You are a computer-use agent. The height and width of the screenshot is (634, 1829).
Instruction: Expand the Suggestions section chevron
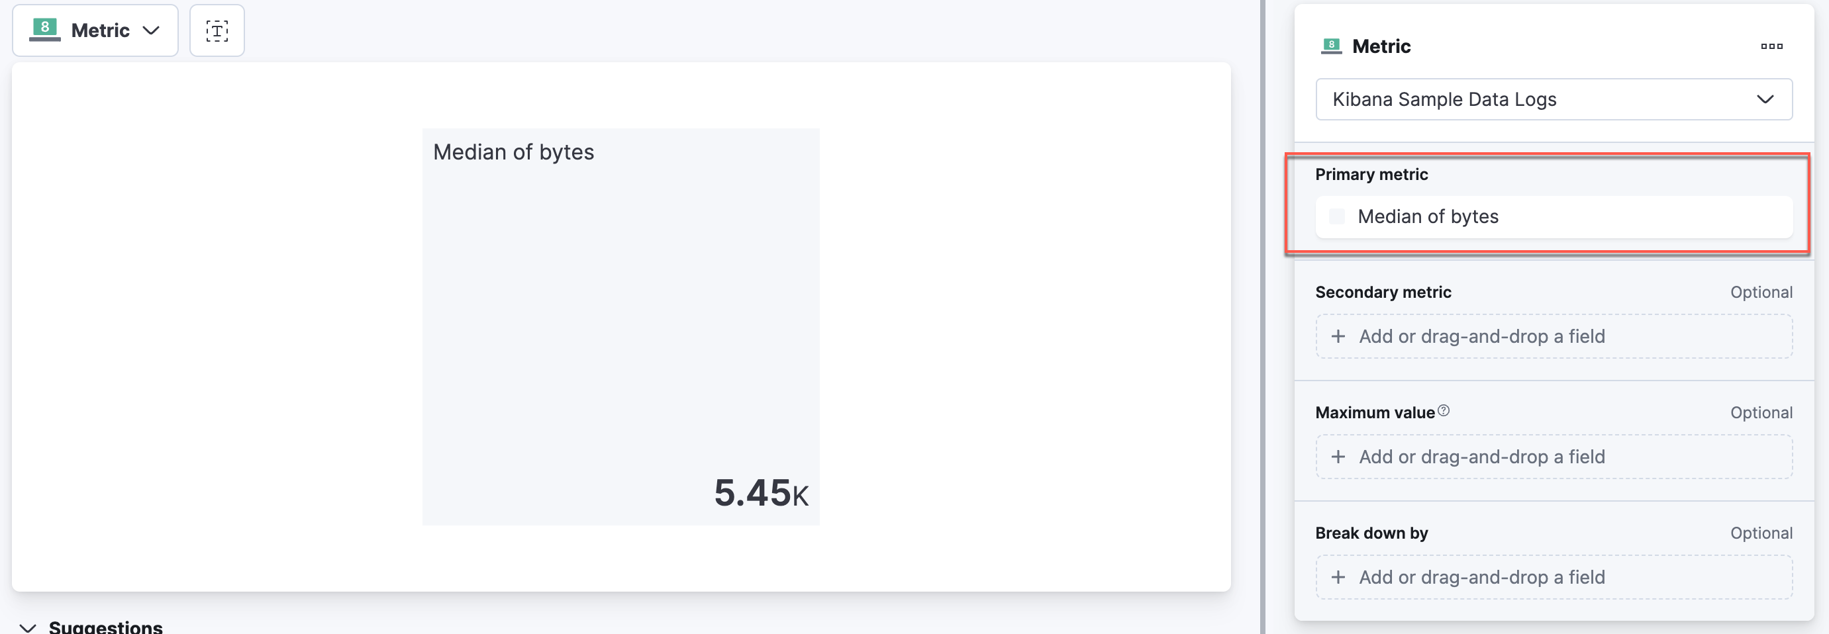(28, 627)
